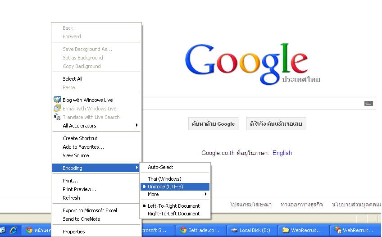Open the Encoding submenu entry
The height and width of the screenshot is (237, 382).
96,168
